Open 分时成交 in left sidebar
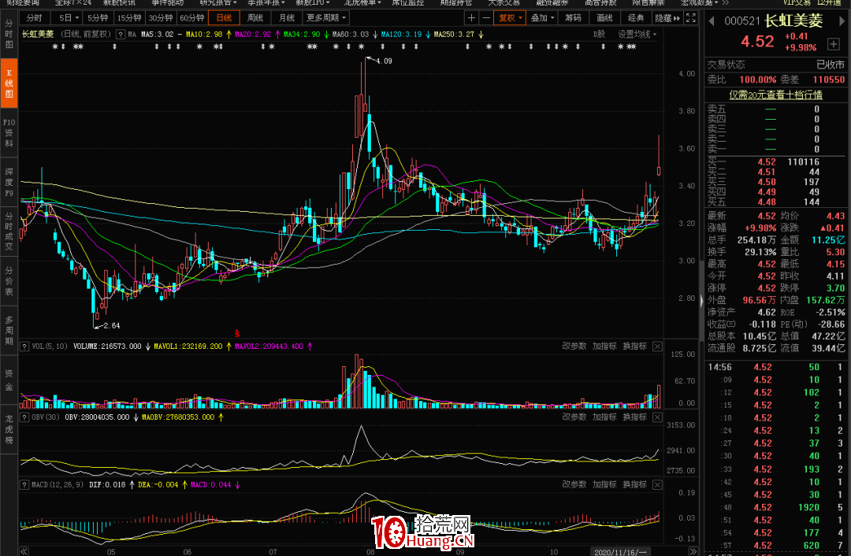Viewport: 851px width, 556px height. coord(9,231)
